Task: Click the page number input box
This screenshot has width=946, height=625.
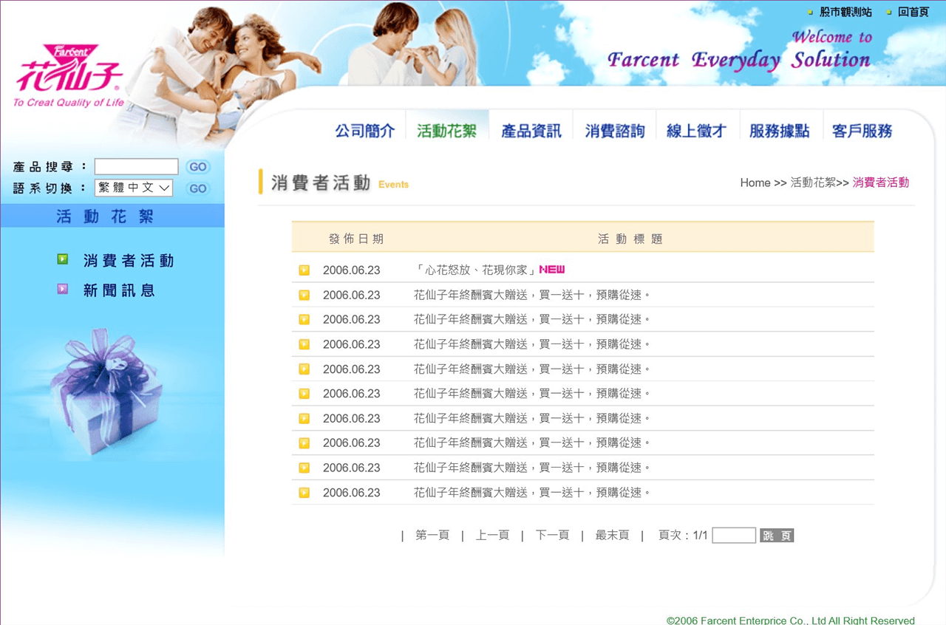Action: [x=733, y=536]
